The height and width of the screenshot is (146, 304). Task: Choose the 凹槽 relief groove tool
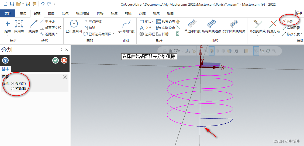[x=163, y=34]
